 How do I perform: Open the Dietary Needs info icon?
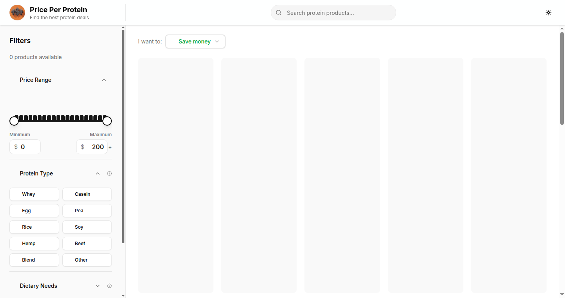109,286
